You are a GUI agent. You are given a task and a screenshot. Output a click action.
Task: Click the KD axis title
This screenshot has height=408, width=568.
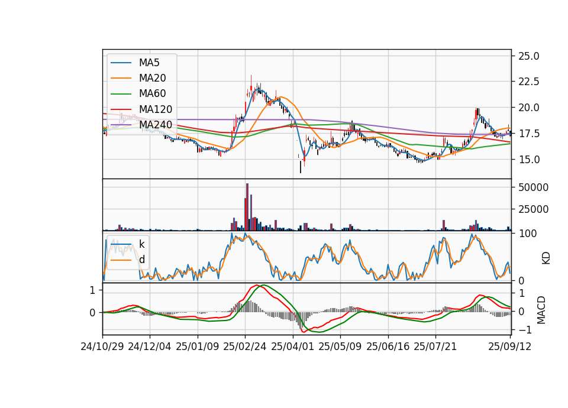[x=546, y=258]
